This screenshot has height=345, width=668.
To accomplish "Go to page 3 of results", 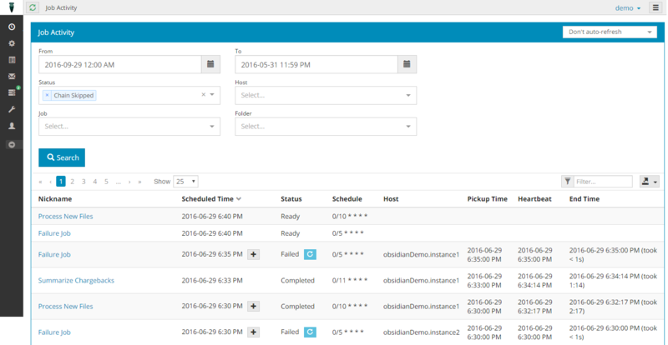I will click(x=83, y=182).
